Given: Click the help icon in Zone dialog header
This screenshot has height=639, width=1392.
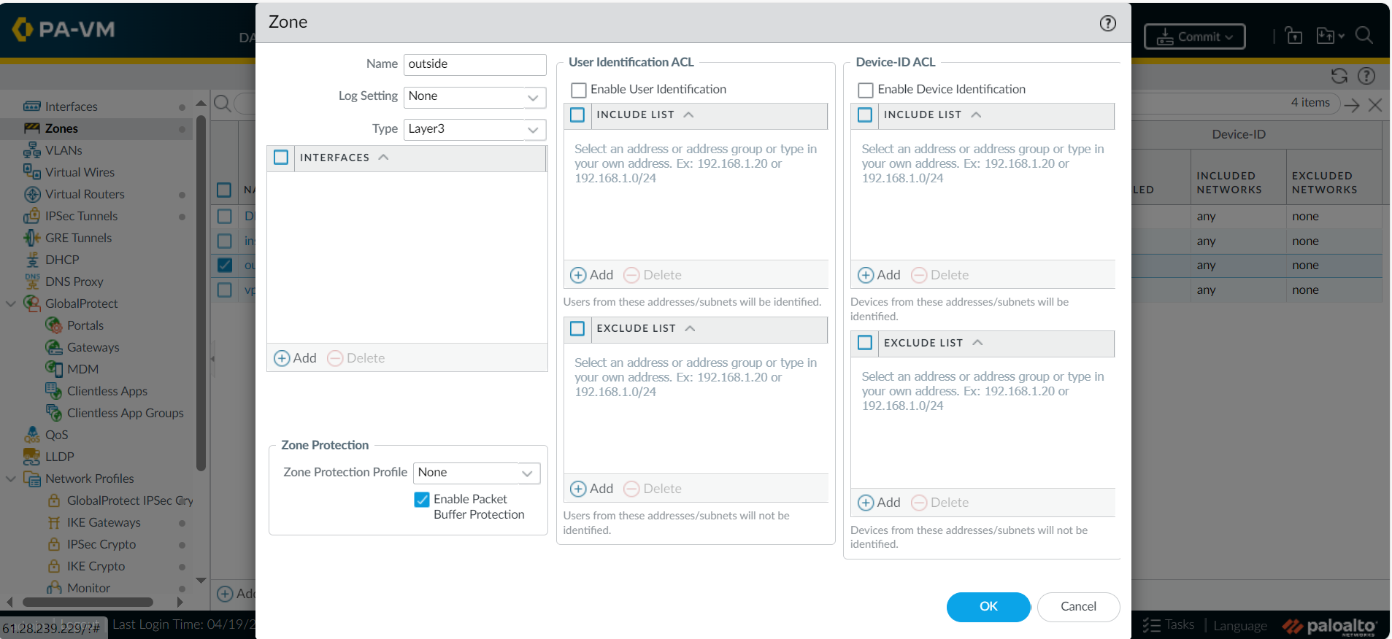Looking at the screenshot, I should click(1107, 23).
